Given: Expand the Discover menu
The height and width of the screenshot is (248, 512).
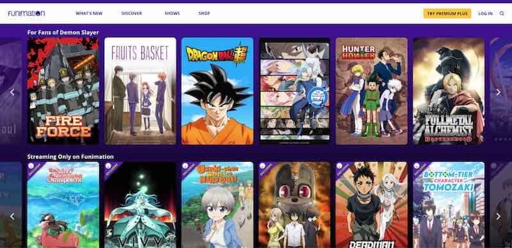Looking at the screenshot, I should coord(132,13).
